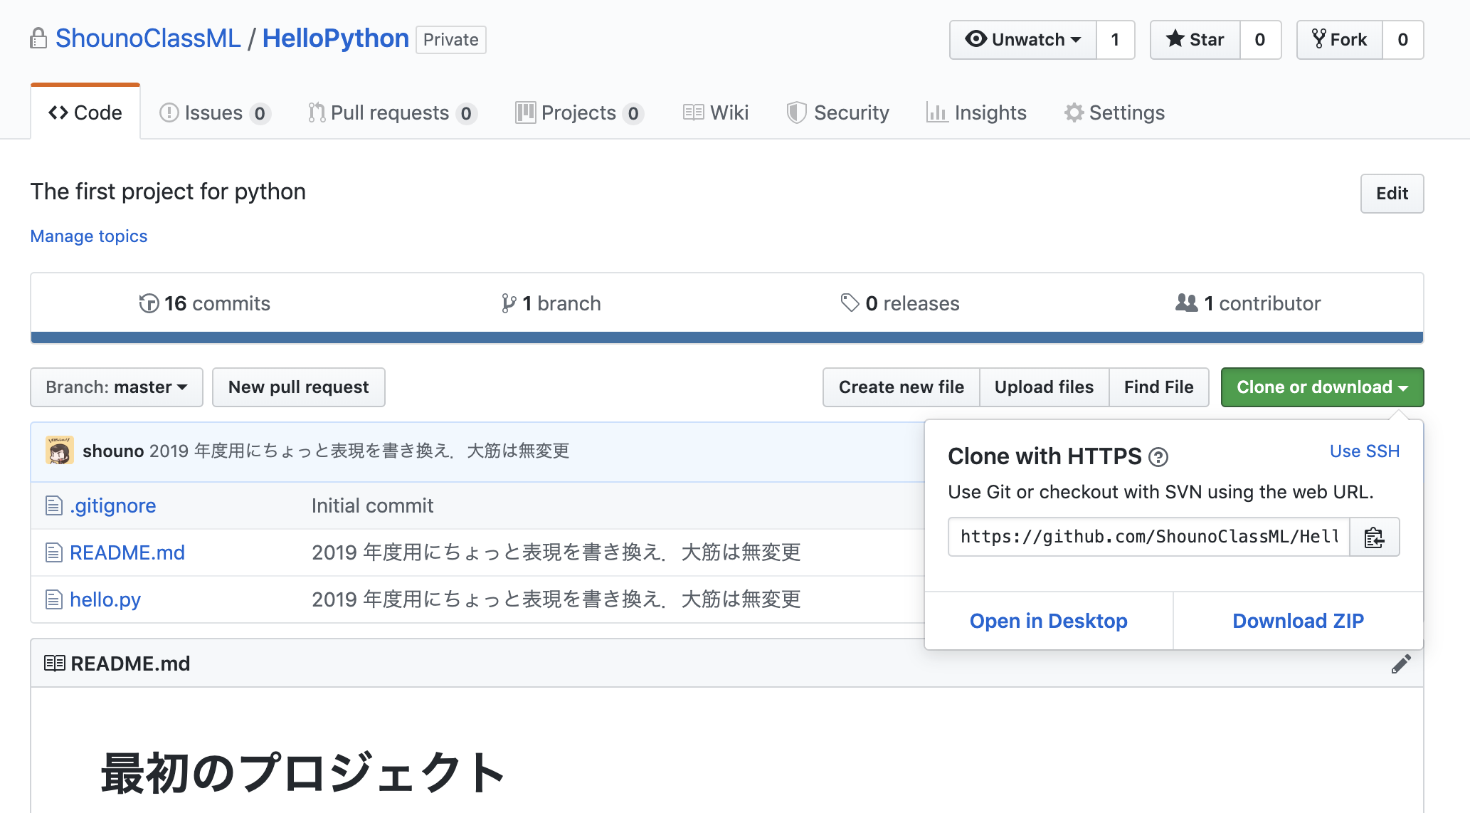The image size is (1470, 813).
Task: View 1 branch list
Action: 551,303
